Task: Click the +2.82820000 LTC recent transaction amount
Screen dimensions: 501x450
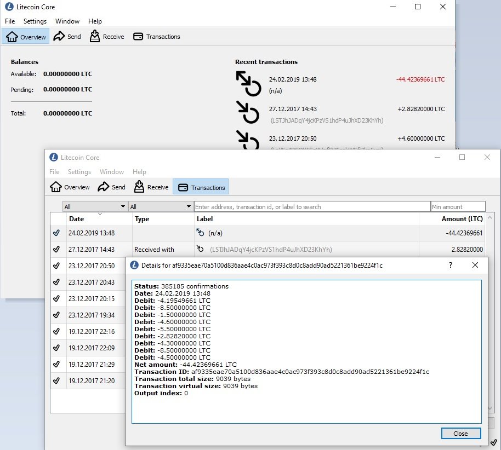Action: [421, 109]
